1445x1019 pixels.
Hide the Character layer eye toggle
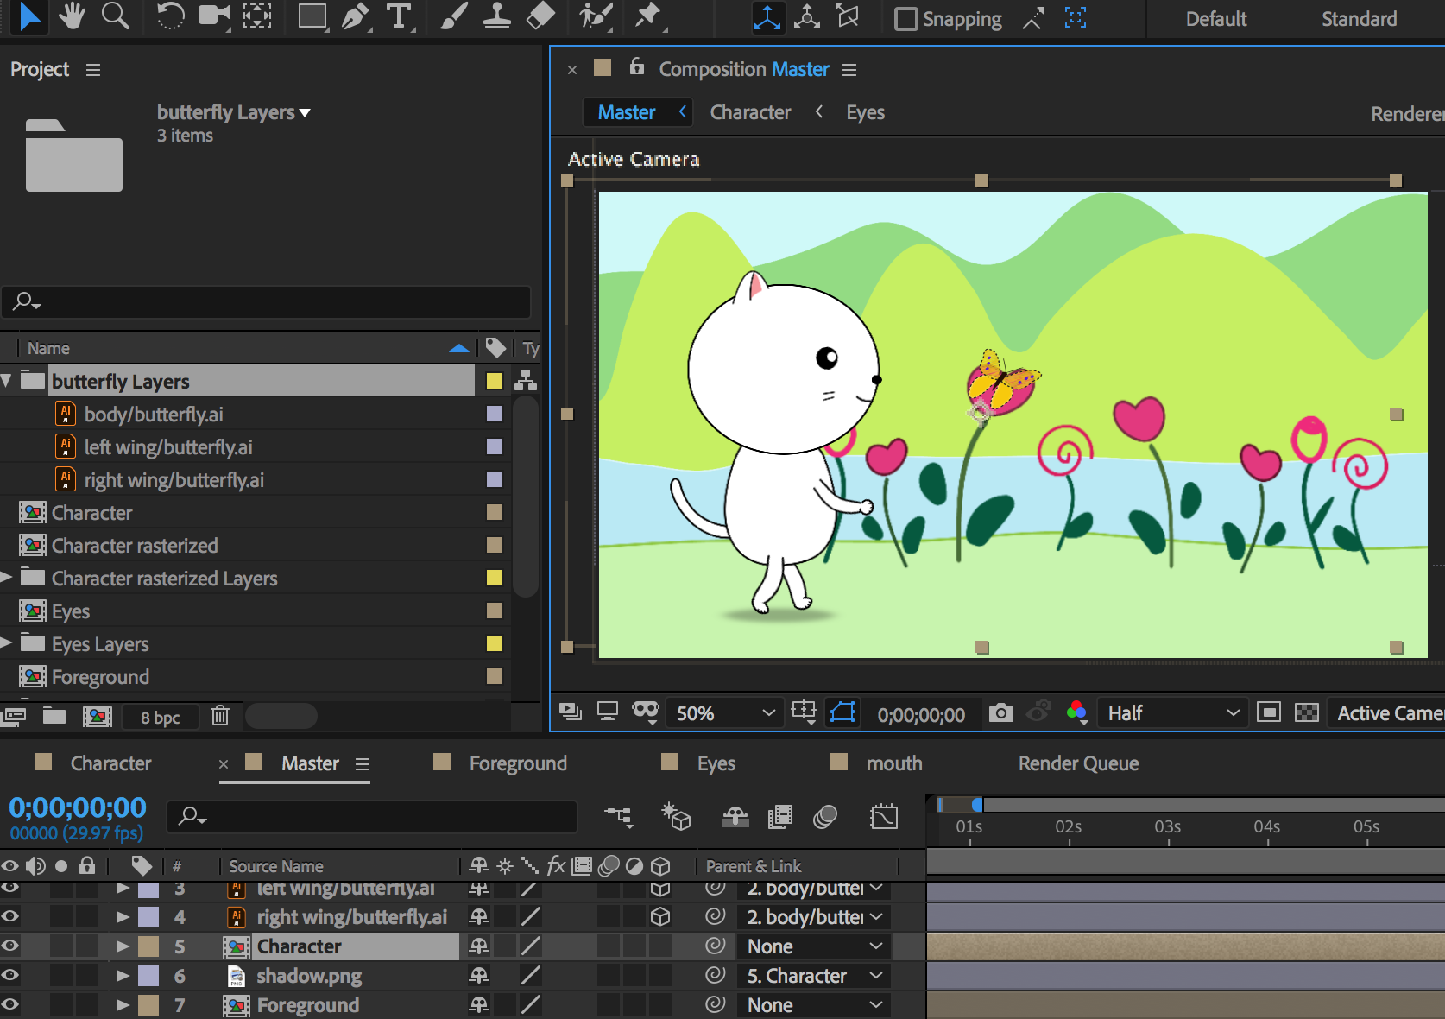coord(10,946)
